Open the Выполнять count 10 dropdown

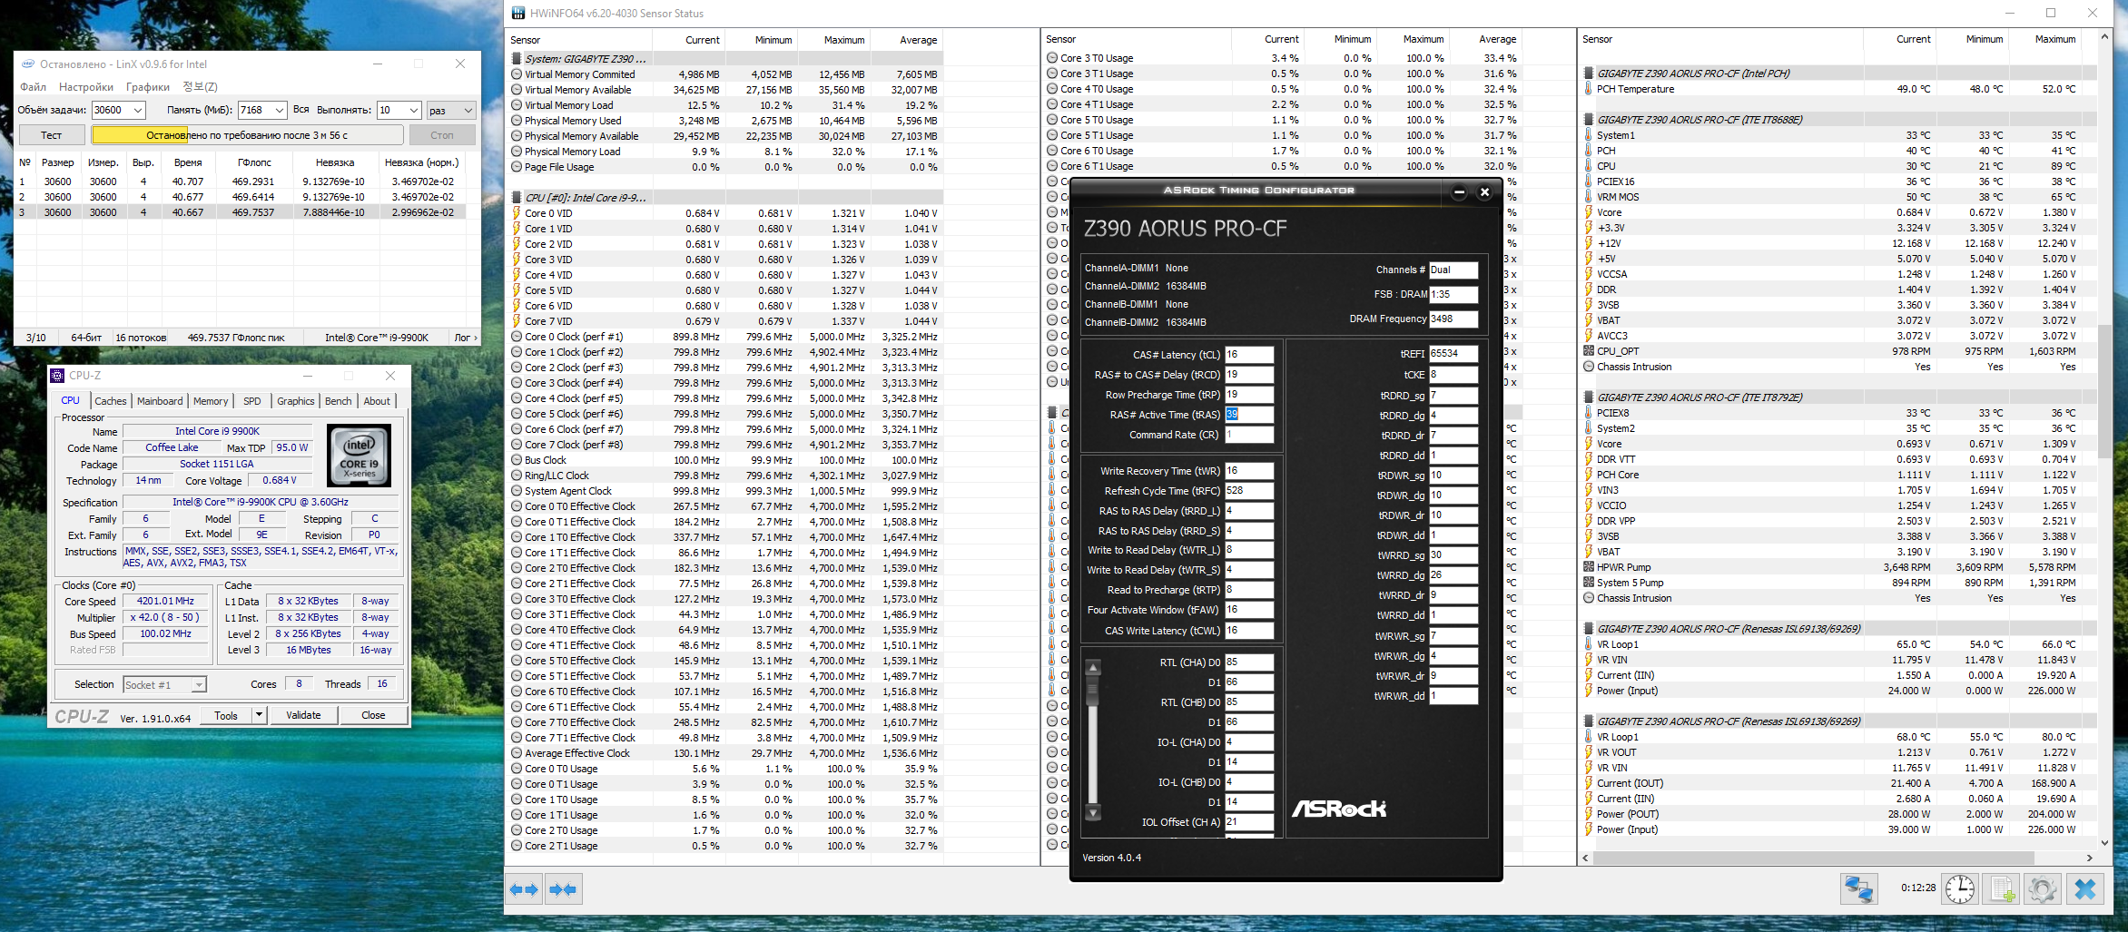[x=414, y=110]
